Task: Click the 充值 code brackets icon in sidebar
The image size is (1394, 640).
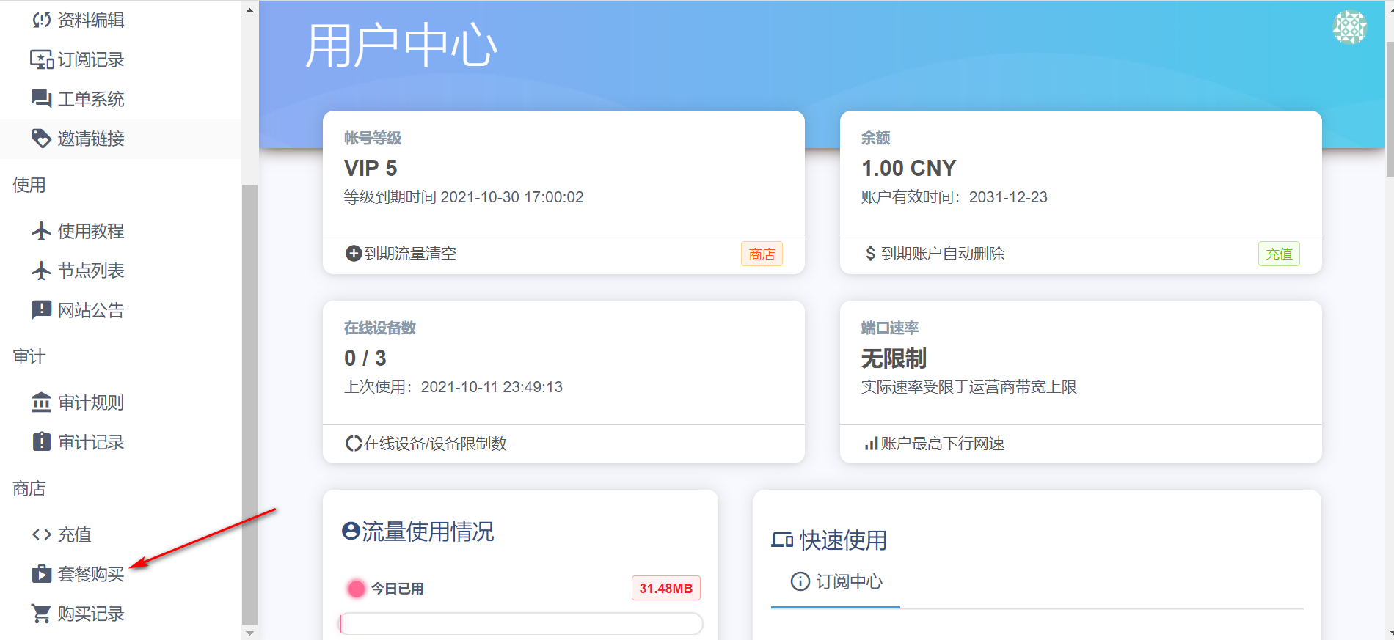Action: click(42, 534)
